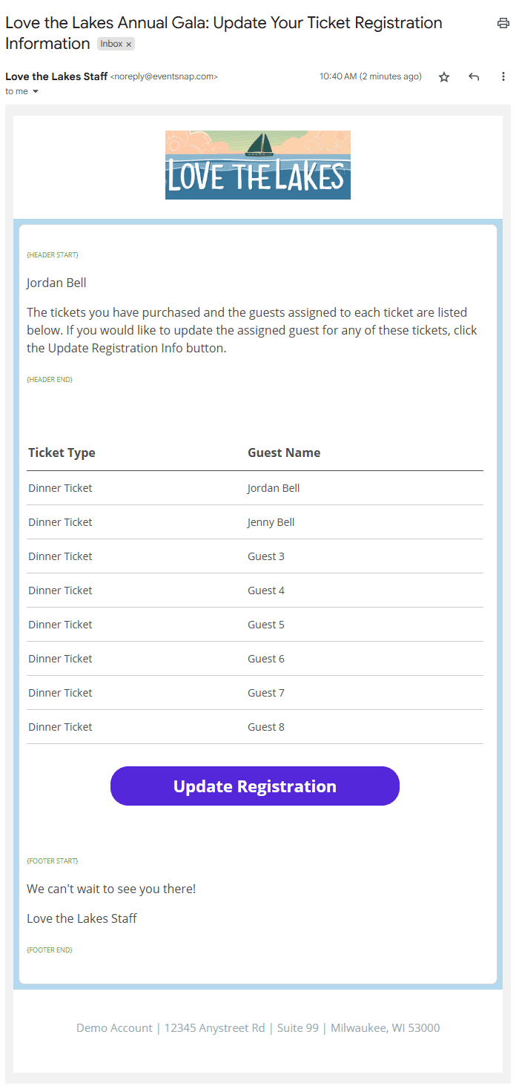Click the noreply@eventsnap.com sender address

pyautogui.click(x=164, y=76)
